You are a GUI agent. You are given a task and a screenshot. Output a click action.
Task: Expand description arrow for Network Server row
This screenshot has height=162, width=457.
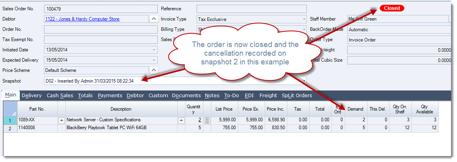point(181,120)
